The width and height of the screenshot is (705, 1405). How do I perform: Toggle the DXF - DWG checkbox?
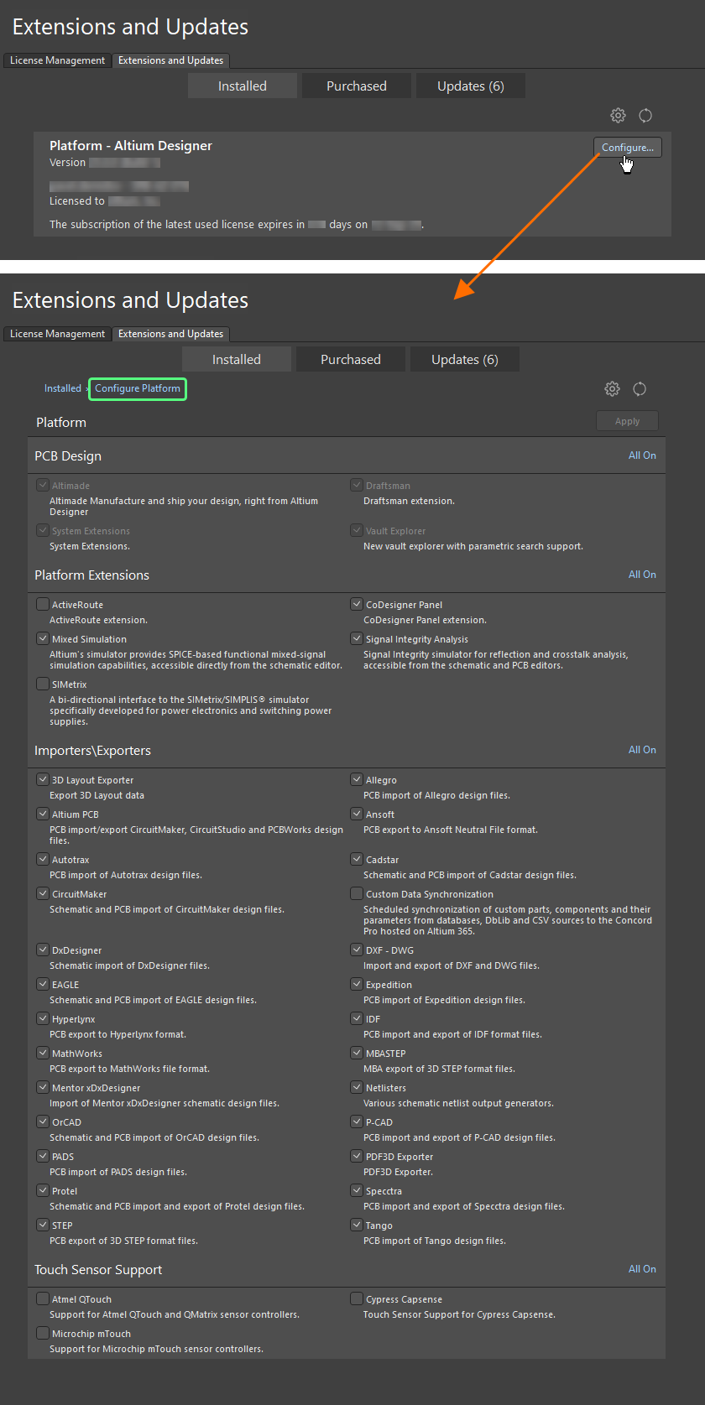pos(357,950)
